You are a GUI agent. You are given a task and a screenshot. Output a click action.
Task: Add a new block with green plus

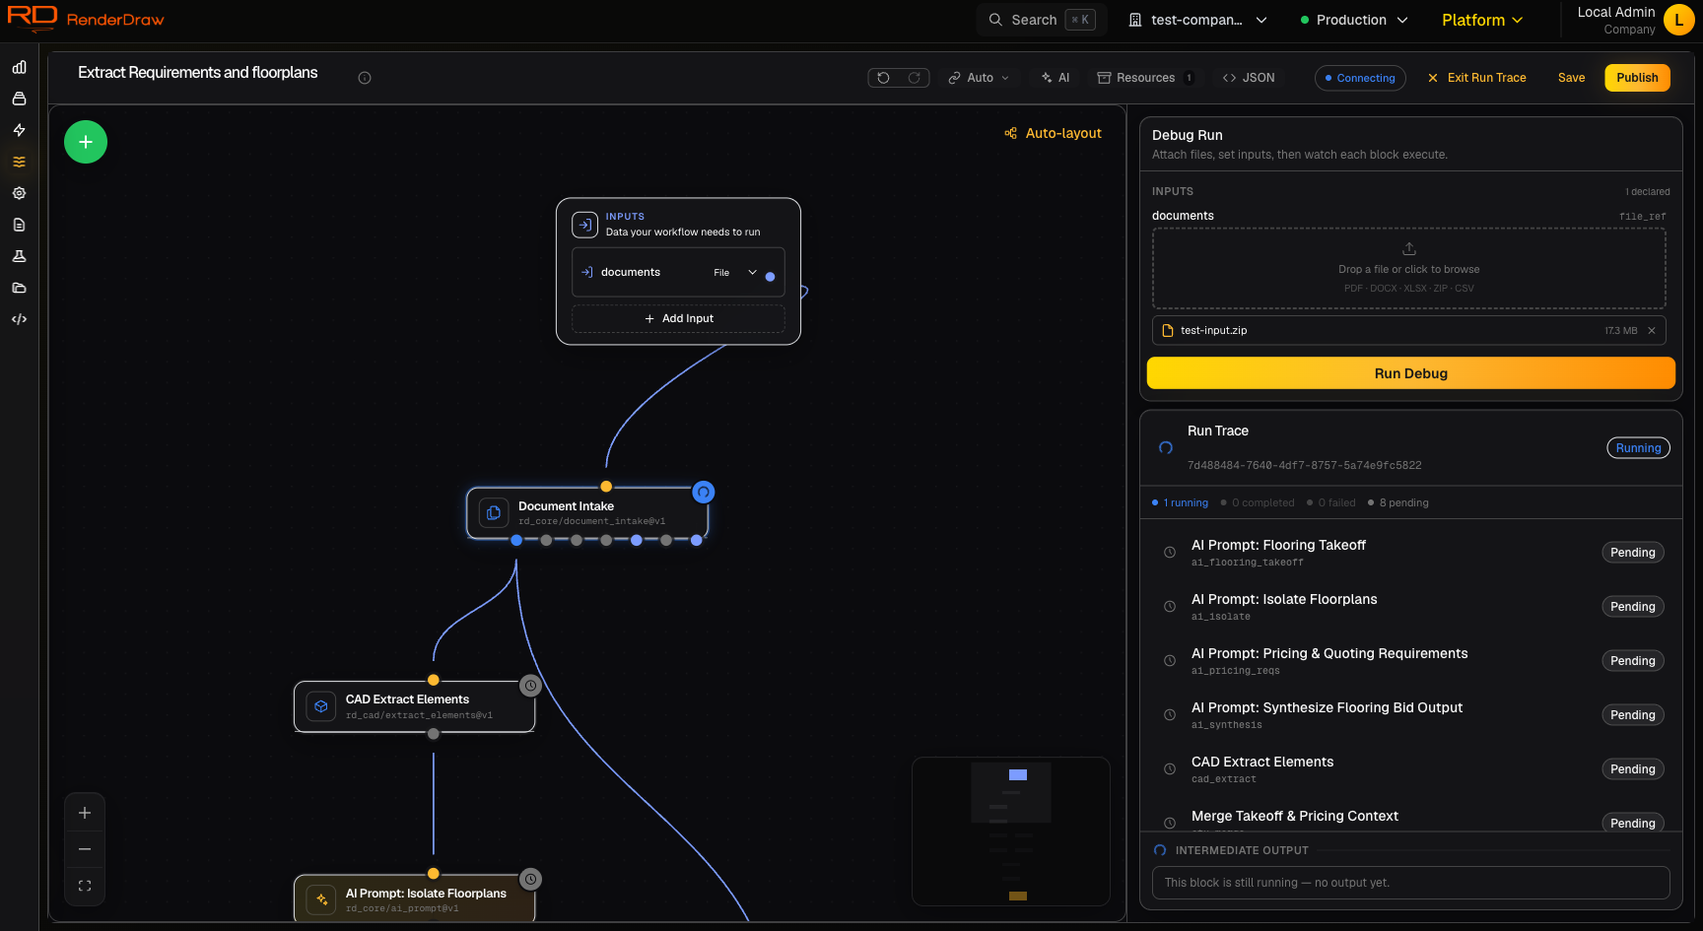[86, 142]
